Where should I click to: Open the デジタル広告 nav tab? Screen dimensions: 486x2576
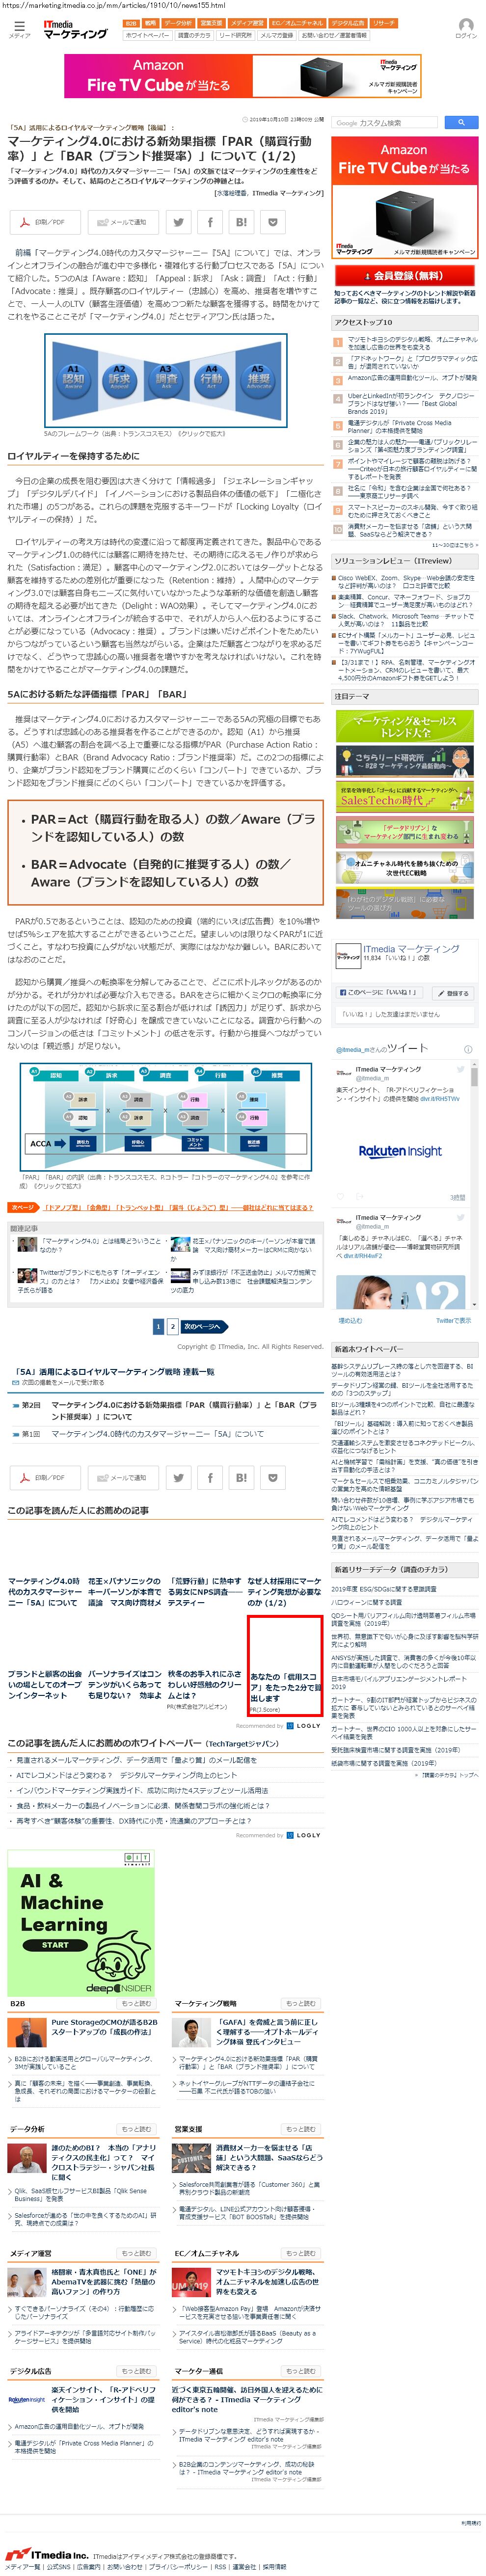pyautogui.click(x=348, y=23)
